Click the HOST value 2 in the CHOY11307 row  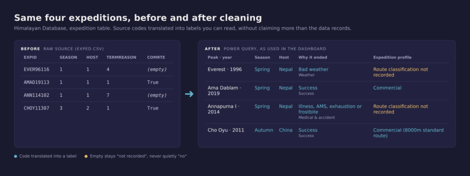coord(88,108)
